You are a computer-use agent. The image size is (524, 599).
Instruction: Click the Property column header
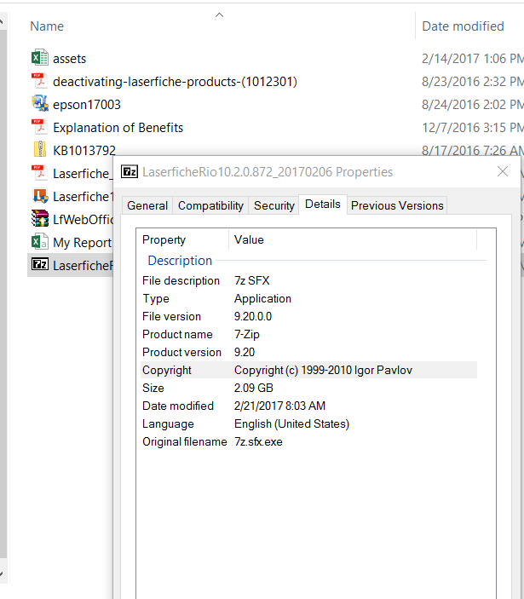point(164,240)
